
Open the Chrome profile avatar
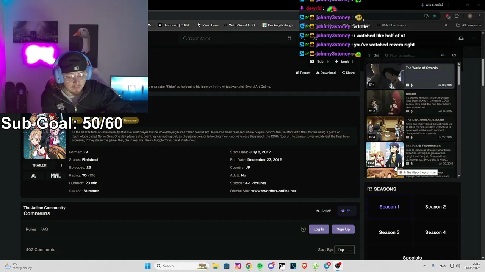click(470, 16)
